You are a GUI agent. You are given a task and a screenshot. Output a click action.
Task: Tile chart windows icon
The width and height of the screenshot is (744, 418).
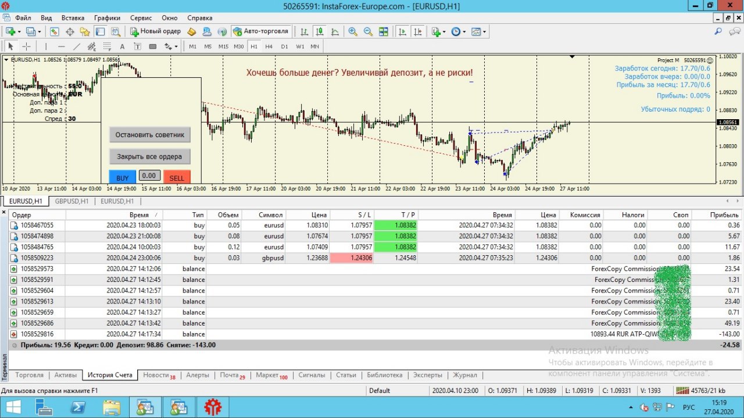[383, 31]
